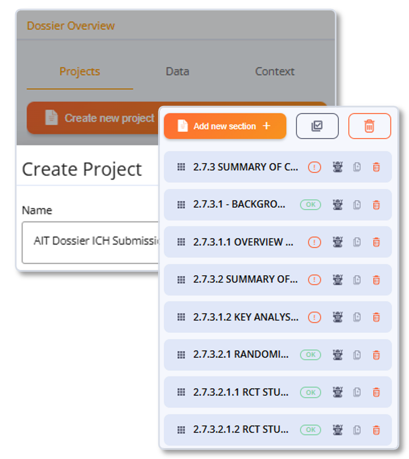This screenshot has width=409, height=459.
Task: Duplicate the 2.7.3.1 BACKGRO section using copy icon
Action: click(357, 205)
